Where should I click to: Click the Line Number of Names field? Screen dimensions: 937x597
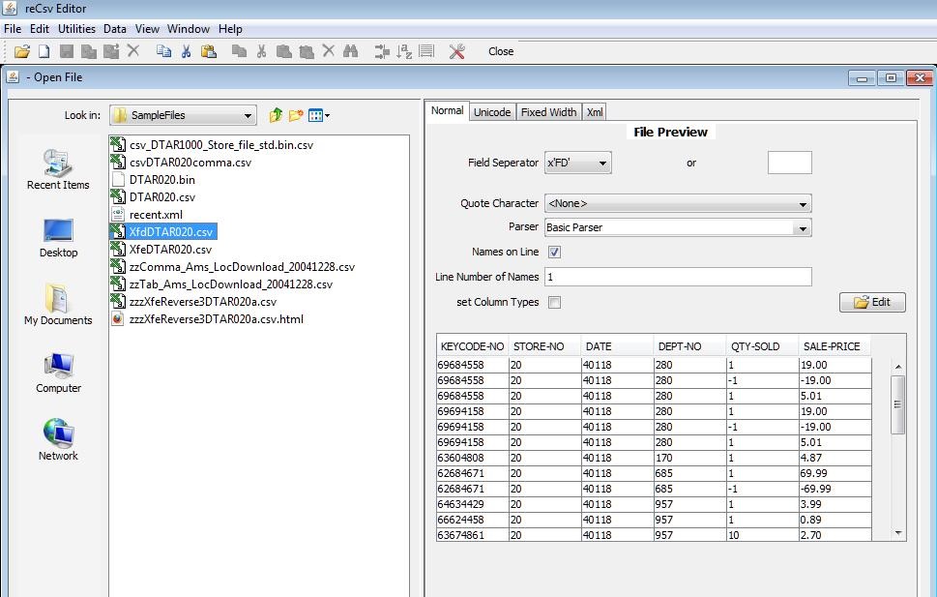point(677,278)
